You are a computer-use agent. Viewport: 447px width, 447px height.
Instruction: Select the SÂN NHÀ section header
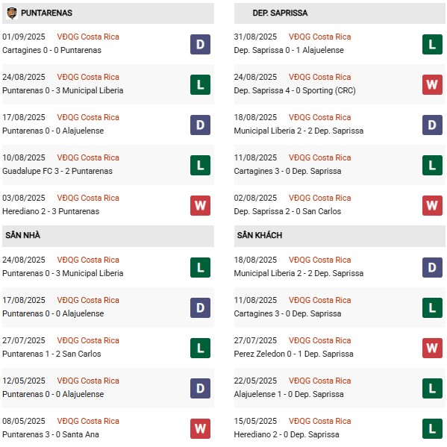[x=108, y=236]
